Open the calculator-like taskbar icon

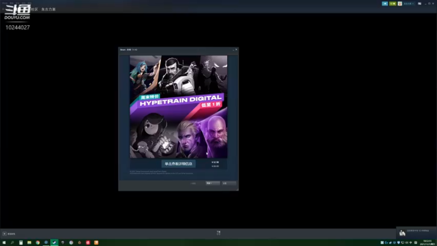point(21,243)
